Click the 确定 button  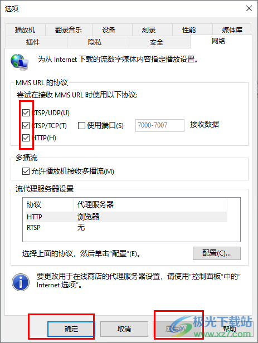coord(71,329)
